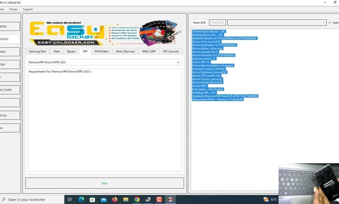The image size is (339, 204).
Task: Click the 'Device Firmware' log line
Action: click(213, 55)
